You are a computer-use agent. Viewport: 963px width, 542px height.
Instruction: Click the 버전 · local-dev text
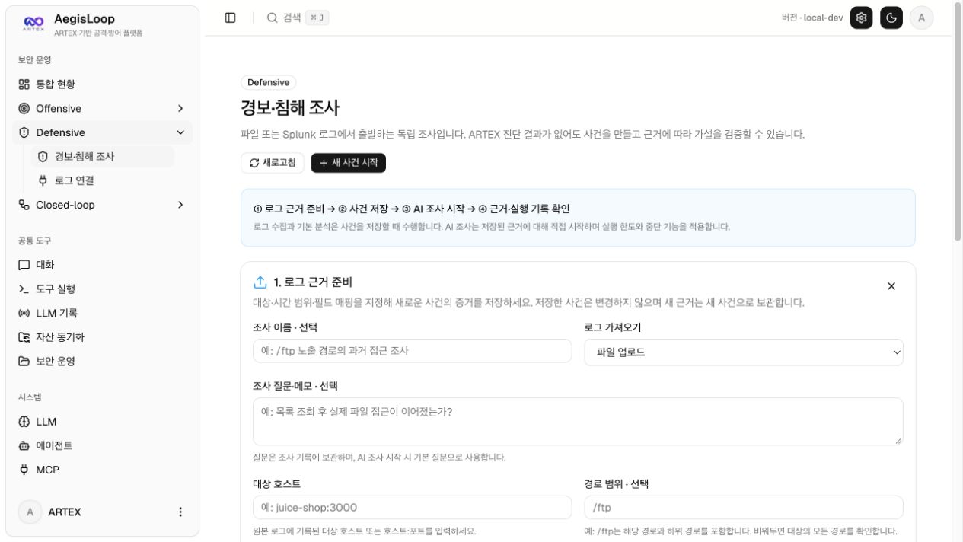[812, 18]
